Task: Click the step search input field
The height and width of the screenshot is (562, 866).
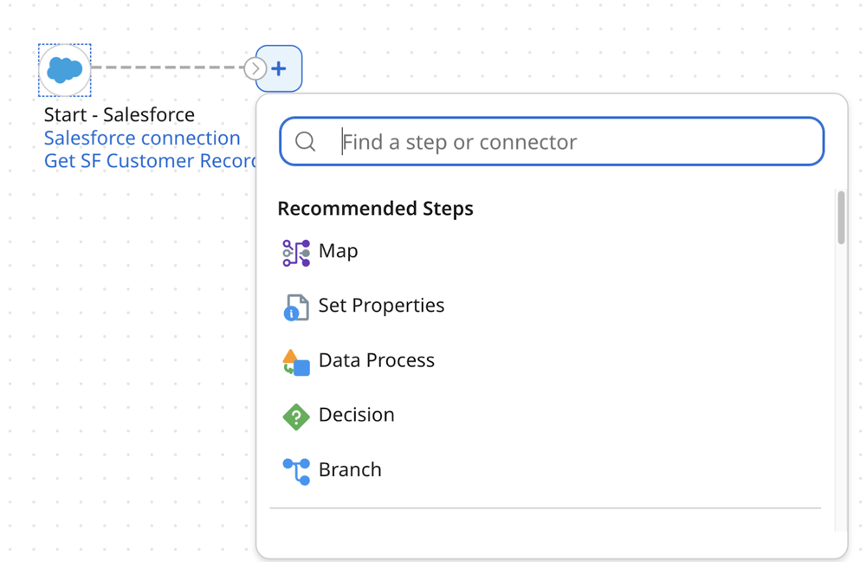Action: coord(551,141)
